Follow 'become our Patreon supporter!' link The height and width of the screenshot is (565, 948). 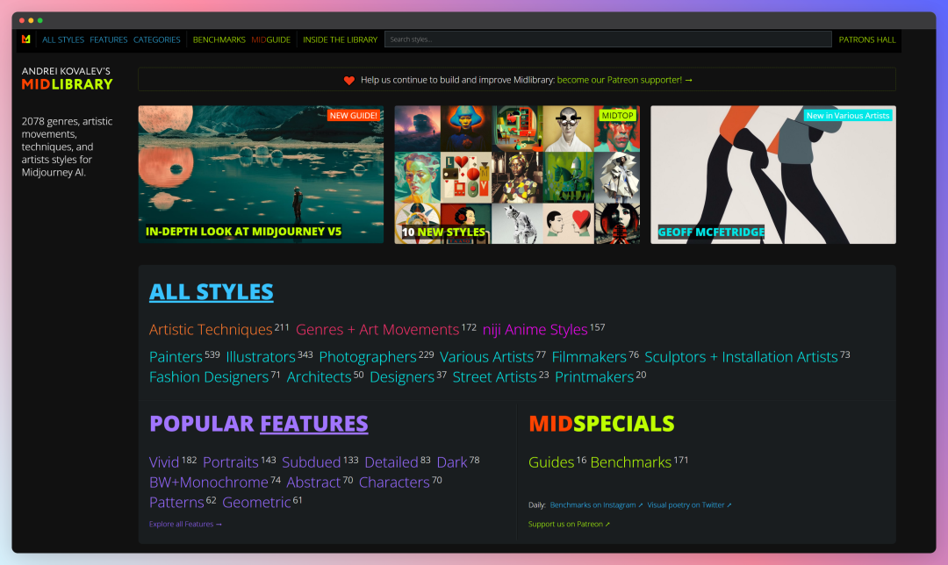tap(625, 80)
